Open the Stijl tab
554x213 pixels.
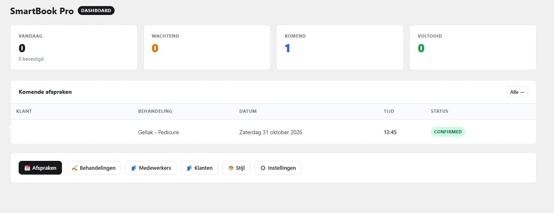[x=236, y=168]
